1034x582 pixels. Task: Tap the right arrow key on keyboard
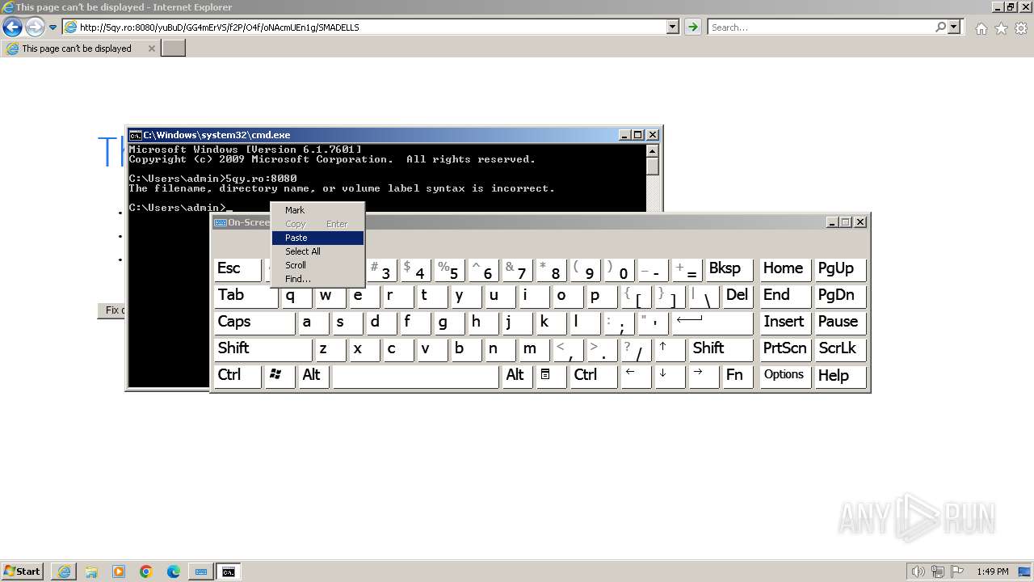click(x=704, y=376)
